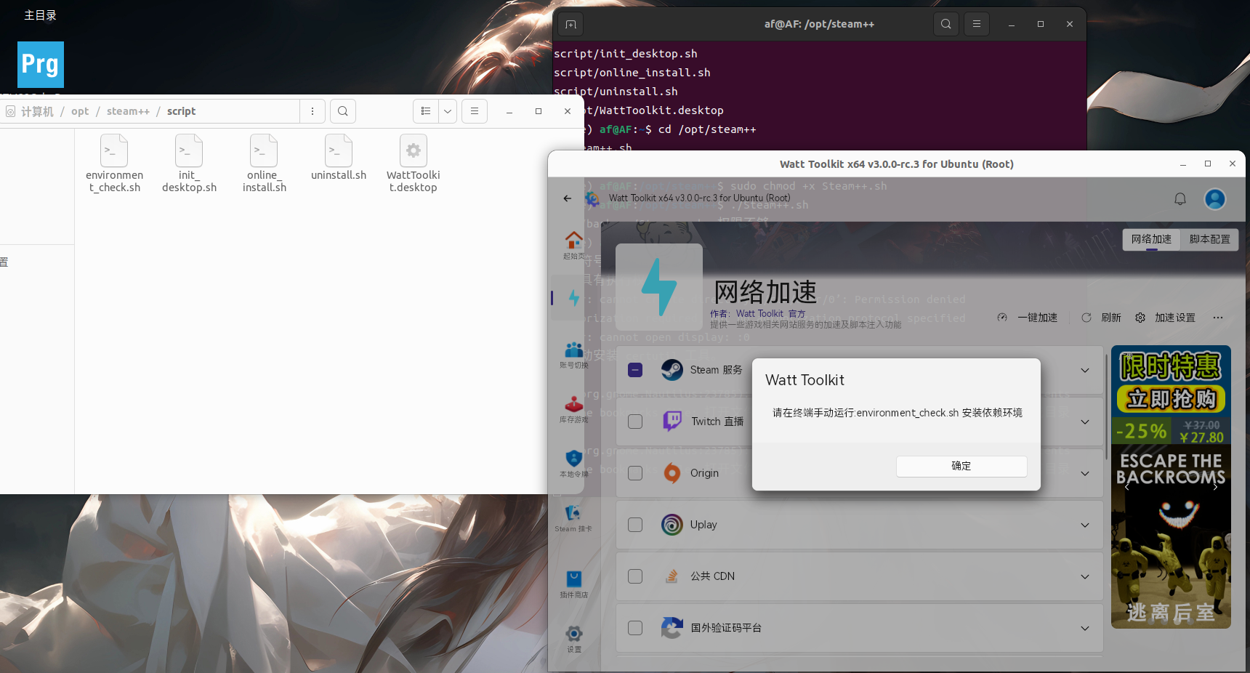Select environment_check.sh file

[x=115, y=164]
